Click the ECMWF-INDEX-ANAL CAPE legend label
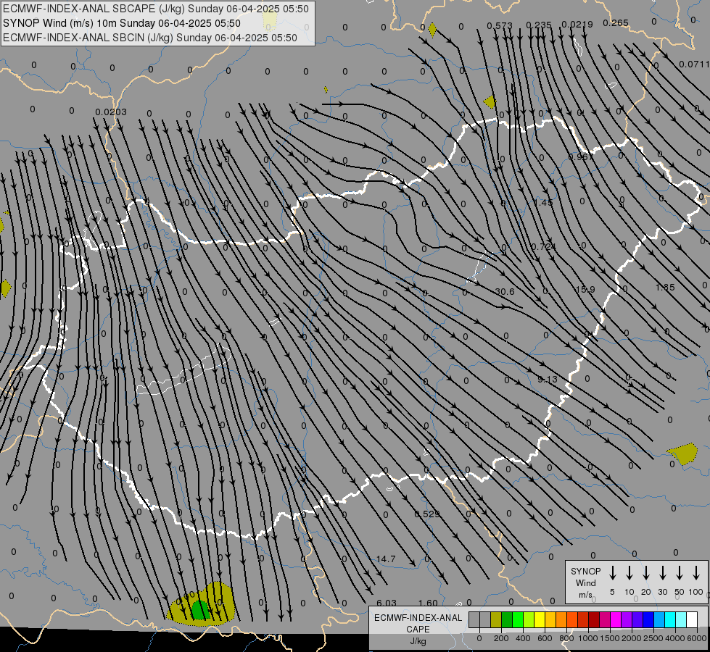Image resolution: width=710 pixels, height=652 pixels. tap(418, 623)
